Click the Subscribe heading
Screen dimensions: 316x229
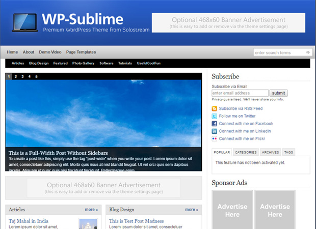[x=225, y=76]
